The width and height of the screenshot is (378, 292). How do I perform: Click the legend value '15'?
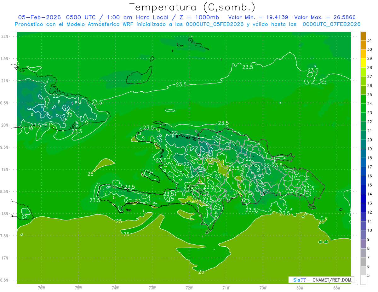pos(369,185)
